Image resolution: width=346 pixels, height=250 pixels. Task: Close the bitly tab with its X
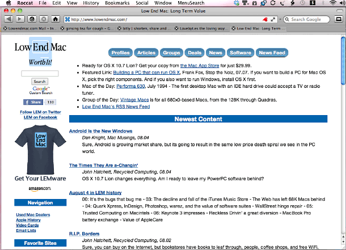click(119, 28)
